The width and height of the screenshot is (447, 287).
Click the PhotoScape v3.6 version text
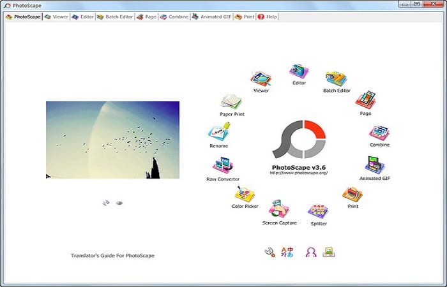[x=299, y=167]
